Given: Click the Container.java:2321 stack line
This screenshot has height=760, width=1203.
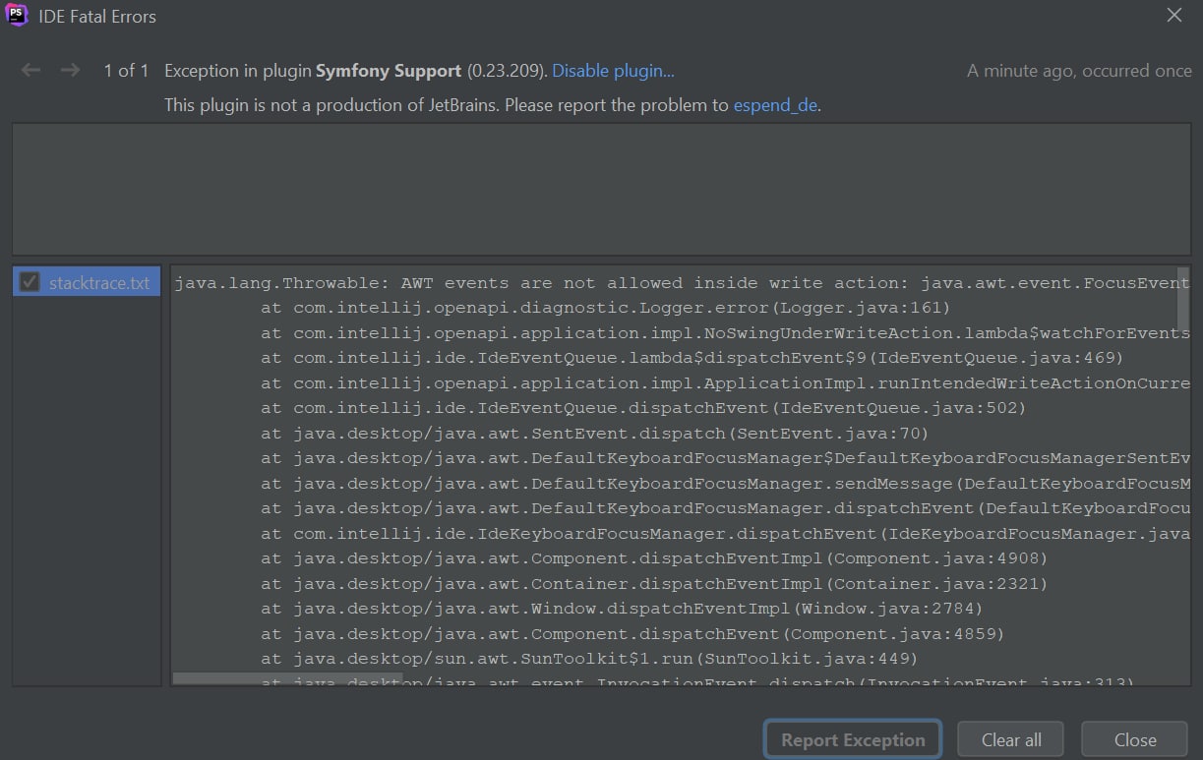Looking at the screenshot, I should (x=654, y=584).
